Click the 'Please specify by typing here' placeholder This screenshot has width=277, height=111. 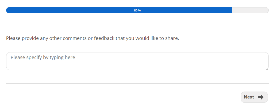[x=43, y=57]
